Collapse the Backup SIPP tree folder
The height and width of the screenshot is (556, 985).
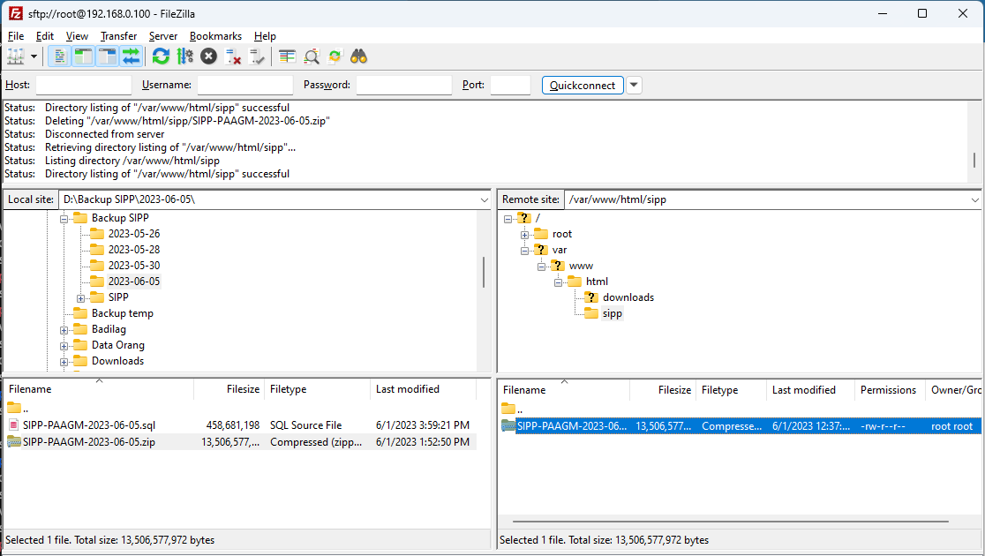[x=64, y=219]
